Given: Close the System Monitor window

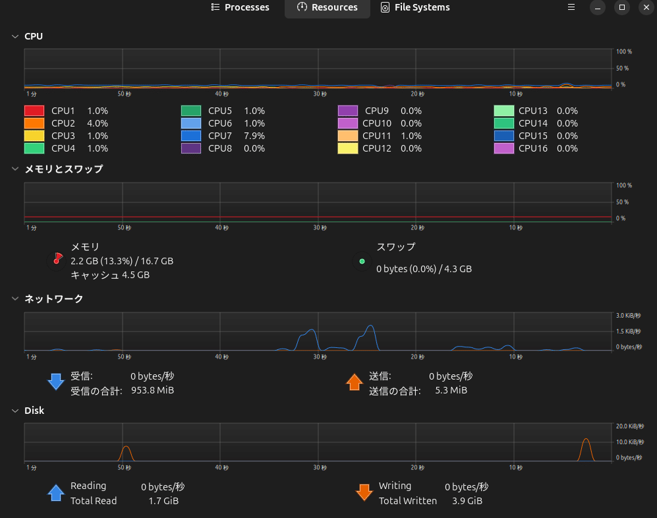Looking at the screenshot, I should pyautogui.click(x=646, y=7).
